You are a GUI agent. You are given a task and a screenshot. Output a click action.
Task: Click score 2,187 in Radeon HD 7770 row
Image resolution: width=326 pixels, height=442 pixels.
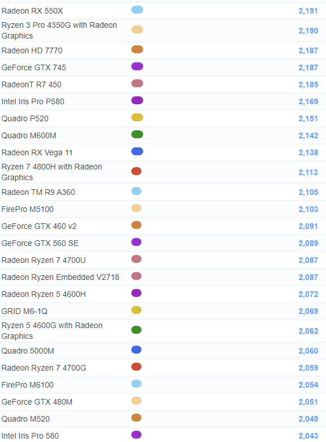tap(308, 50)
